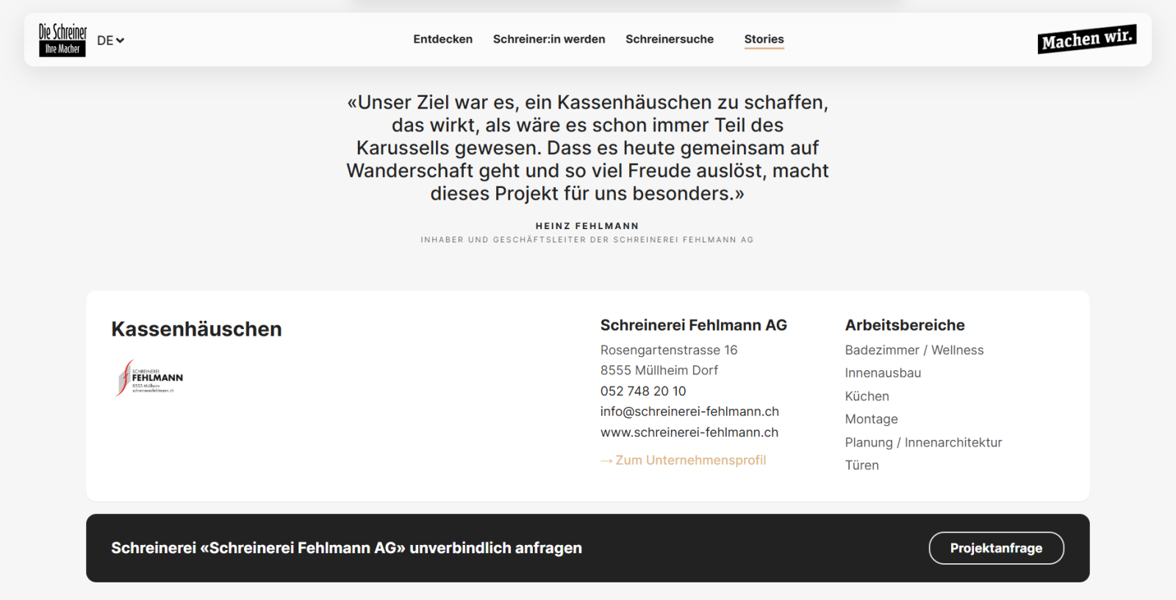
Task: Select Badezimmer / Wellness work area
Action: click(x=914, y=350)
